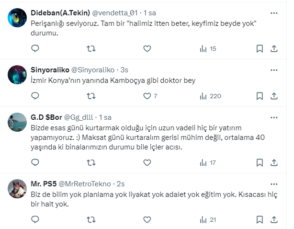The height and width of the screenshot is (229, 294).
Task: Open more options for Dideban(A.Tekin)'s tweet
Action: coord(274,13)
